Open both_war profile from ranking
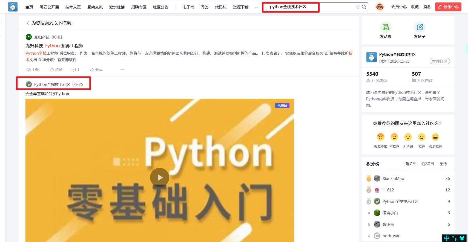This screenshot has height=242, width=468. (x=391, y=236)
